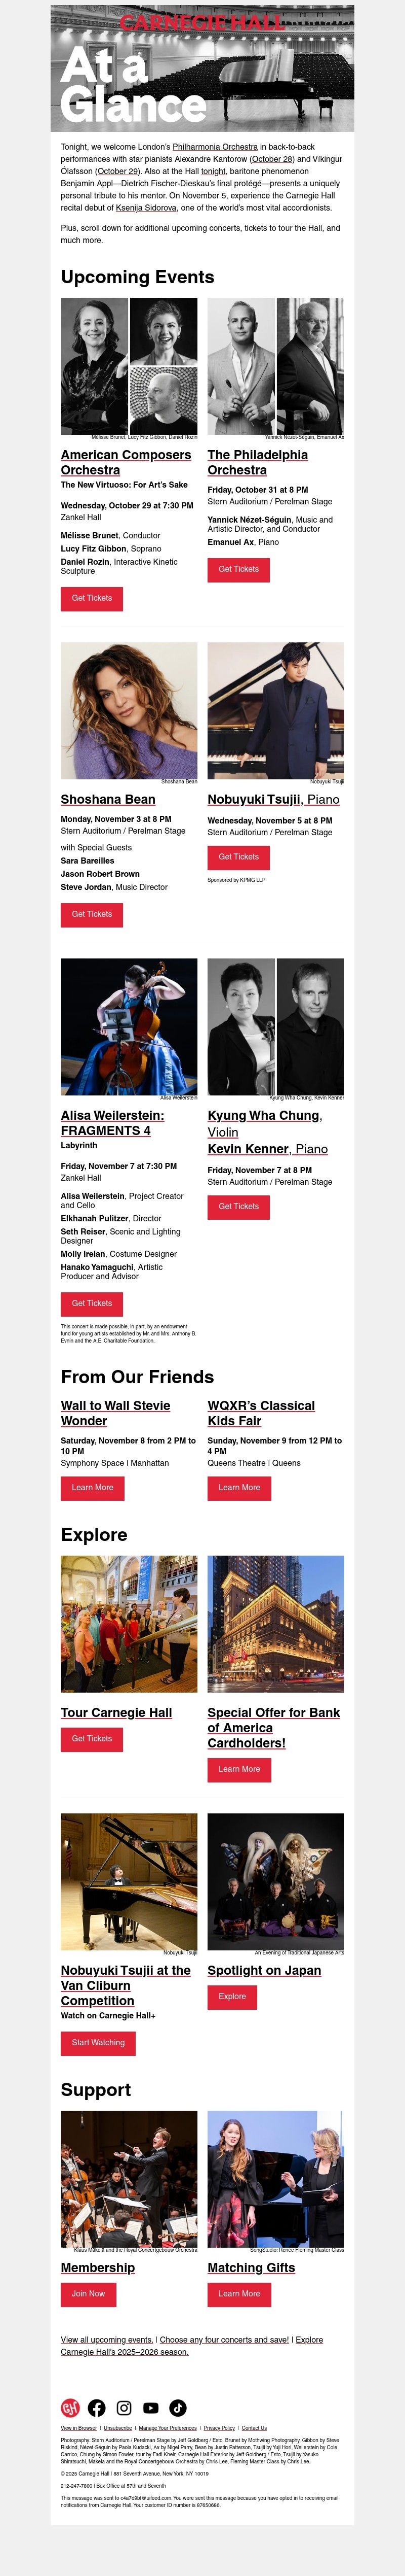This screenshot has width=405, height=2576.
Task: Click the Start Watching button
Action: click(98, 2043)
